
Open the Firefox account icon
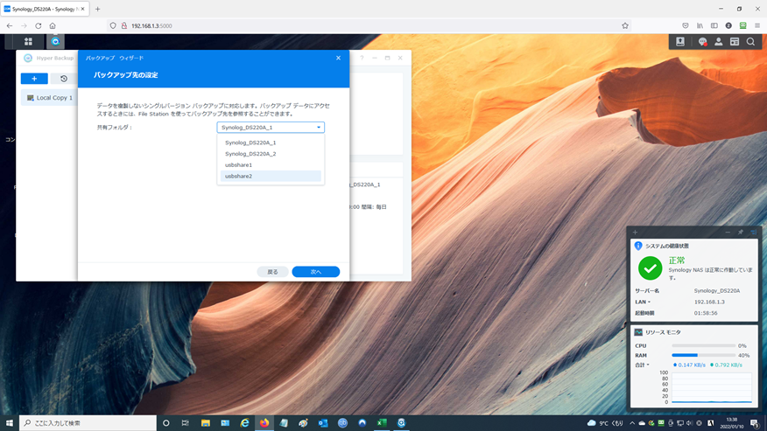tap(728, 26)
